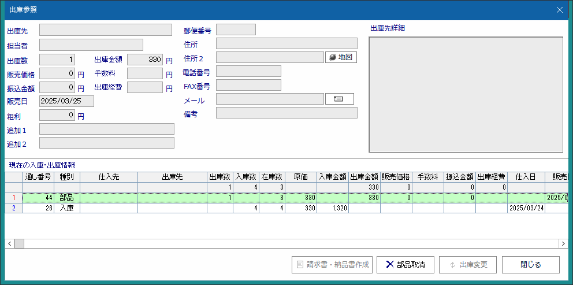Click the 入庫金額 cell showing 1,320
Image resolution: width=573 pixels, height=285 pixels.
pos(333,208)
